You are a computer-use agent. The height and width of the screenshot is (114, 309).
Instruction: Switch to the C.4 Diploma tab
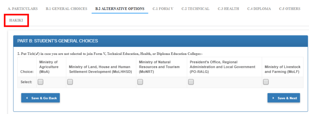click(259, 9)
